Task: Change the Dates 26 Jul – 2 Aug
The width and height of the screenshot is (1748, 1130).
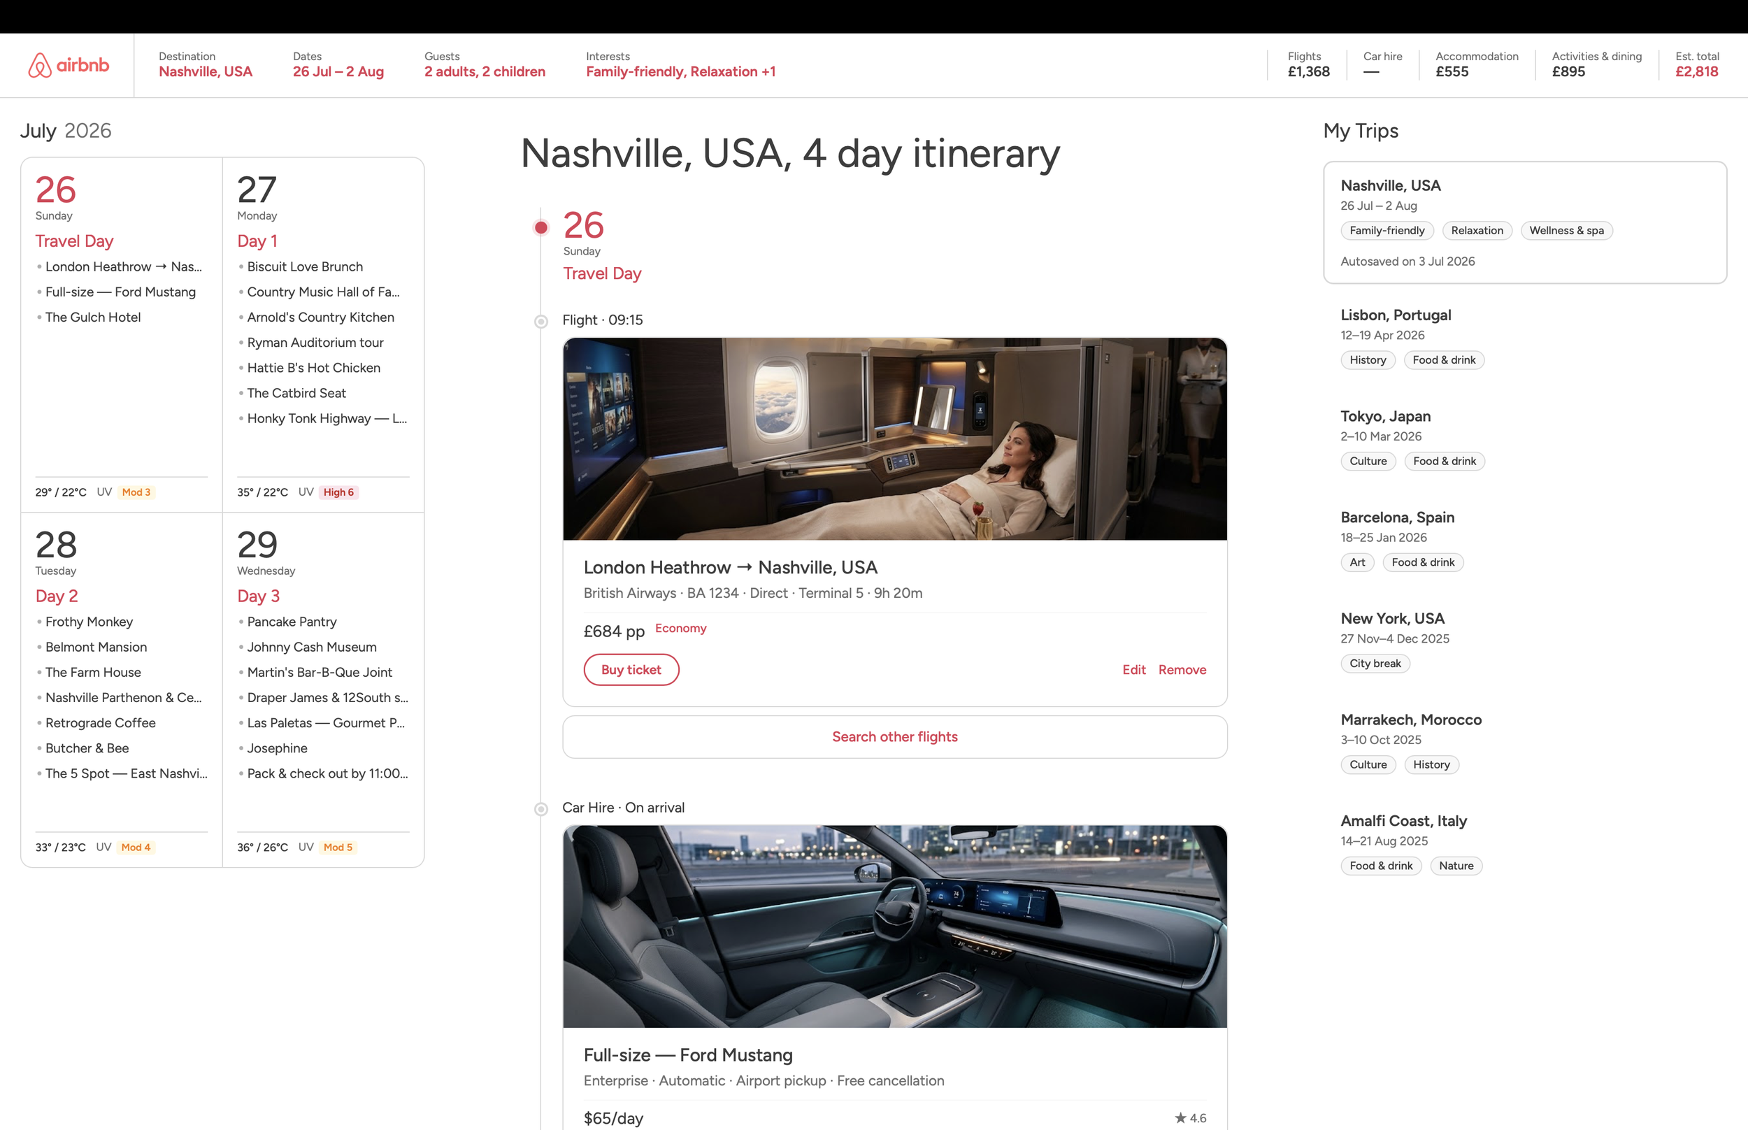Action: (338, 64)
